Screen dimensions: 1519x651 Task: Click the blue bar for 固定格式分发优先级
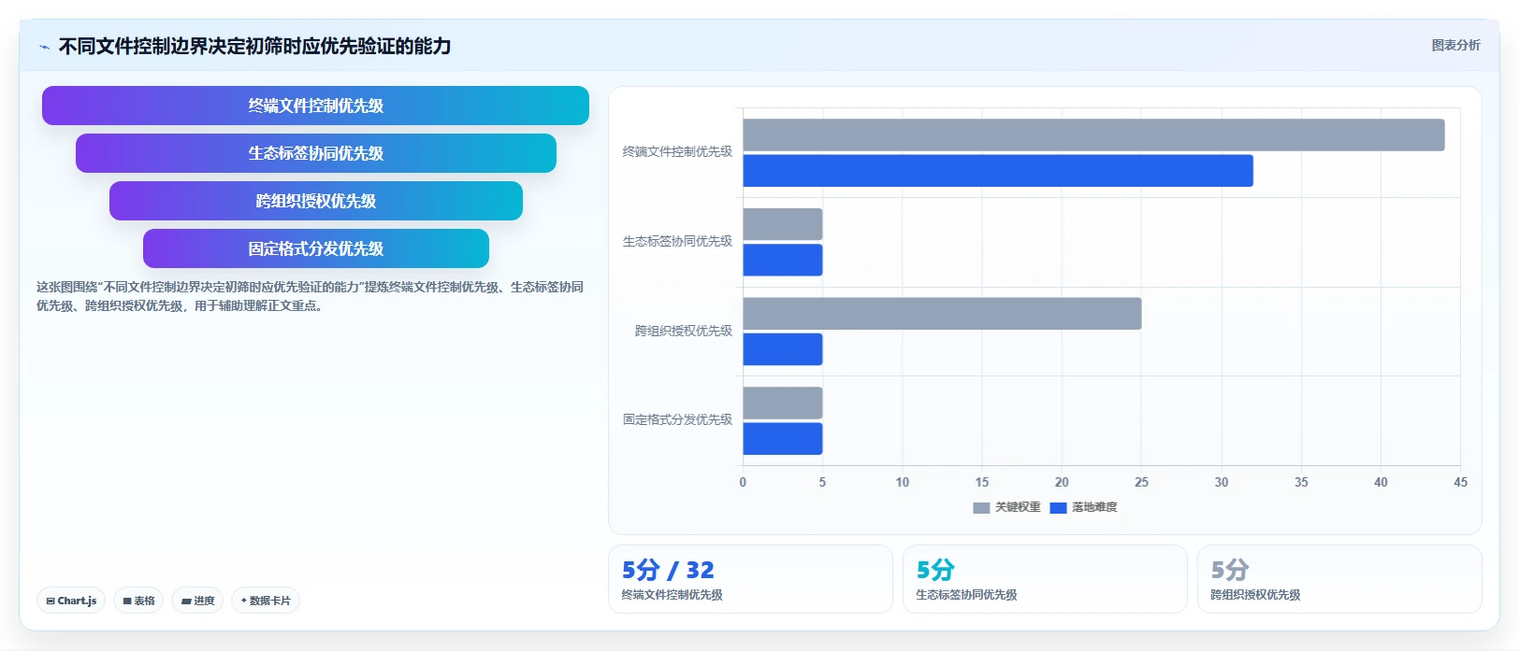(783, 439)
